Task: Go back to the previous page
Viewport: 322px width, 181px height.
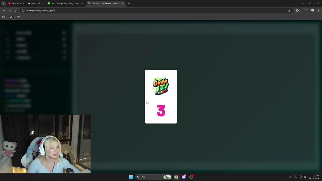Action: (x=4, y=11)
